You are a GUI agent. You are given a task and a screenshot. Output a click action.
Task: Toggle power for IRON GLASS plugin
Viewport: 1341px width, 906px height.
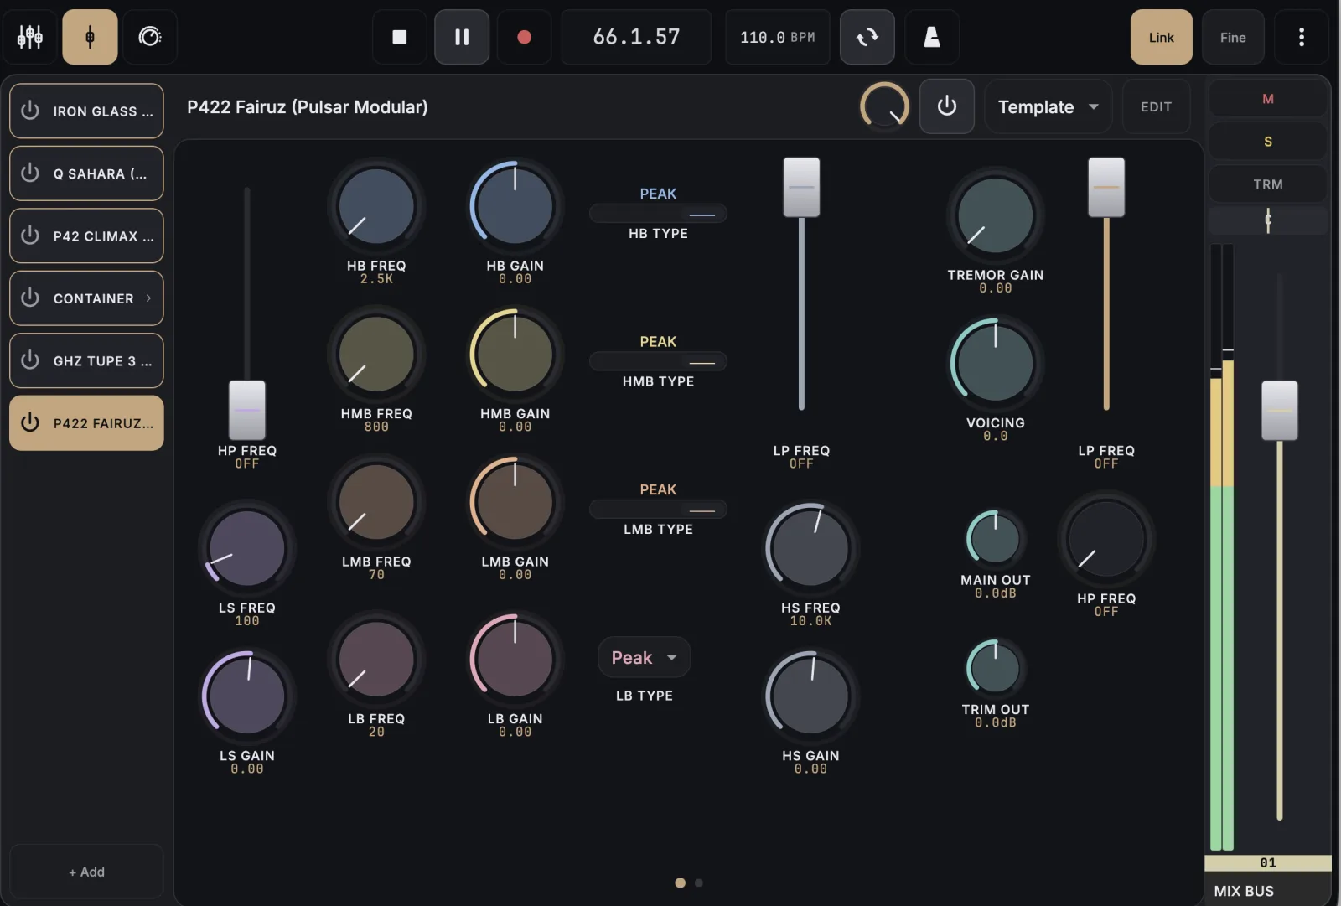tap(30, 111)
